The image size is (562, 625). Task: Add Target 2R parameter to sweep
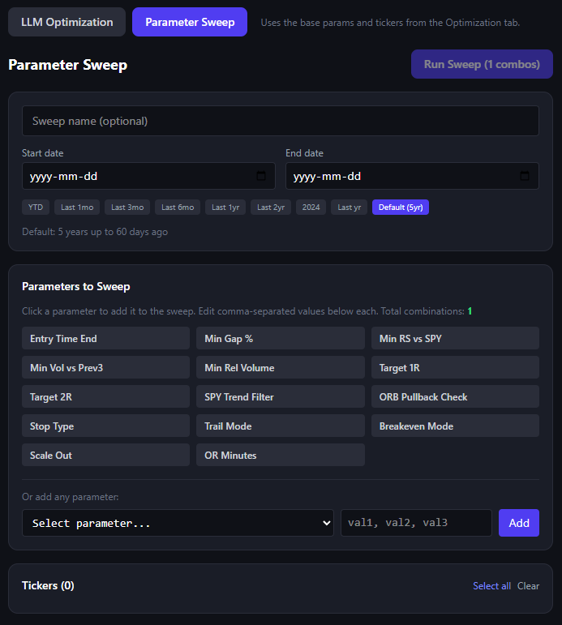click(x=105, y=396)
